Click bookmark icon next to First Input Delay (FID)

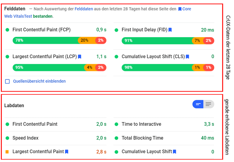(x=170, y=30)
